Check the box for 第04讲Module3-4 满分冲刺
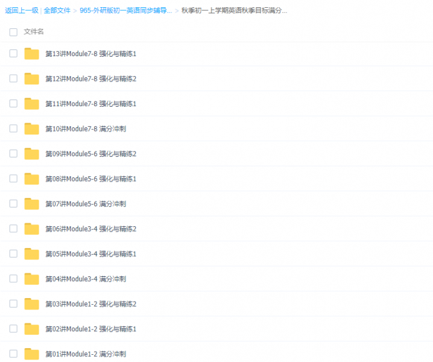This screenshot has width=433, height=362. coord(13,279)
